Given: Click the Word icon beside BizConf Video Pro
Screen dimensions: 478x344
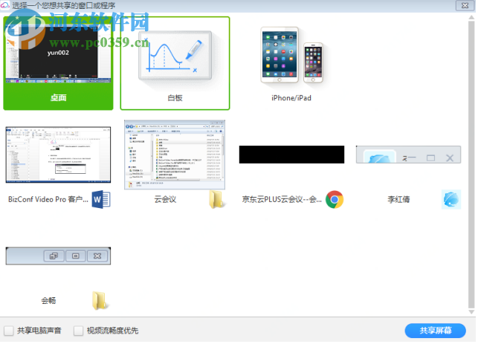Looking at the screenshot, I should coord(101,200).
